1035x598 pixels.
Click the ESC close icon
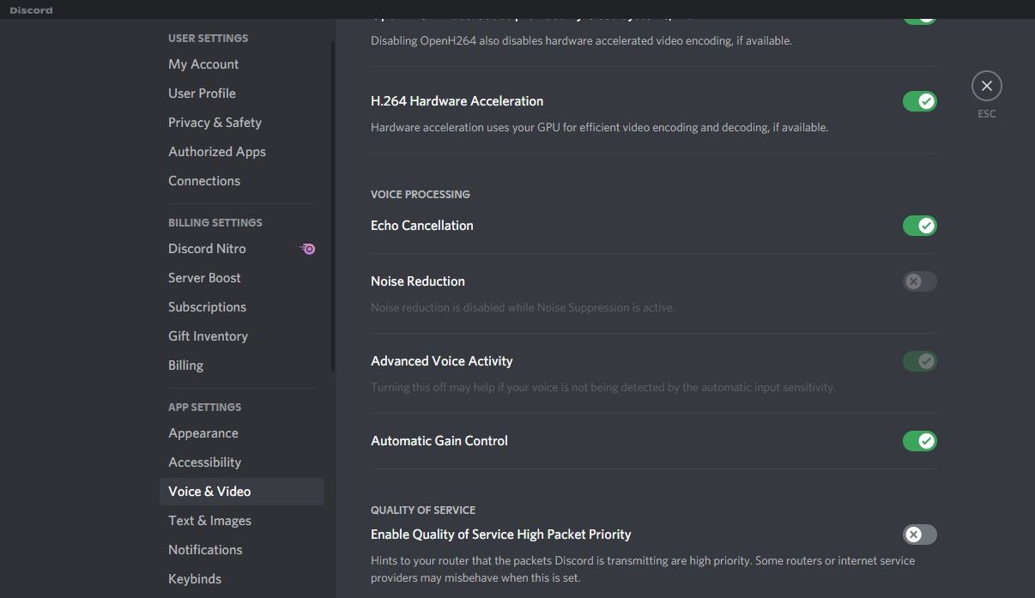pyautogui.click(x=986, y=85)
